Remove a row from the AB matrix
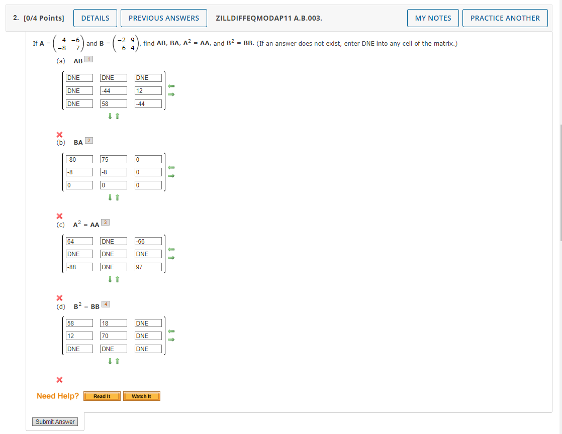562x434 pixels. (117, 116)
